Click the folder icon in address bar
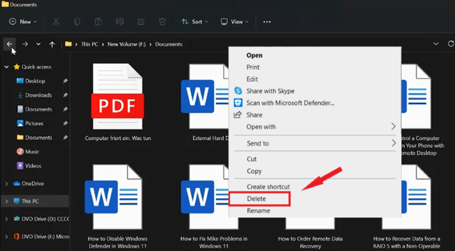This screenshot has height=251, width=455. (68, 44)
